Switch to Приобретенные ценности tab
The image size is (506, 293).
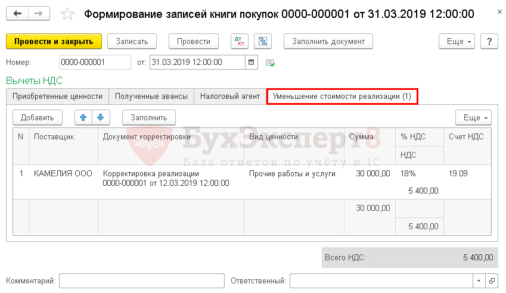pos(57,96)
